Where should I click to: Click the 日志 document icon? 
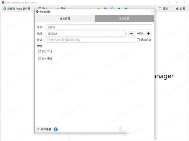click(160, 9)
